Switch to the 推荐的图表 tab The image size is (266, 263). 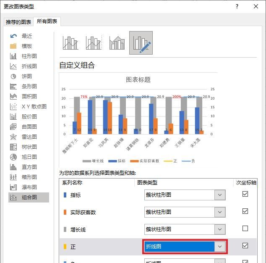[18, 22]
